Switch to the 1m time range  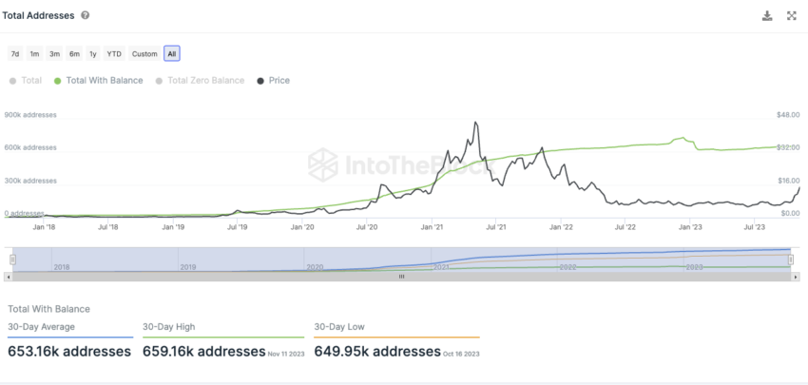point(34,53)
